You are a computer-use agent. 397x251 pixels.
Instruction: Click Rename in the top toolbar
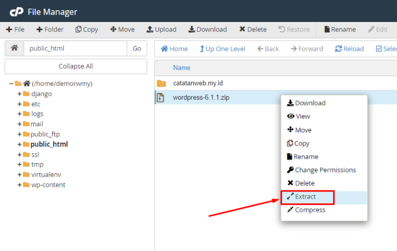point(340,29)
